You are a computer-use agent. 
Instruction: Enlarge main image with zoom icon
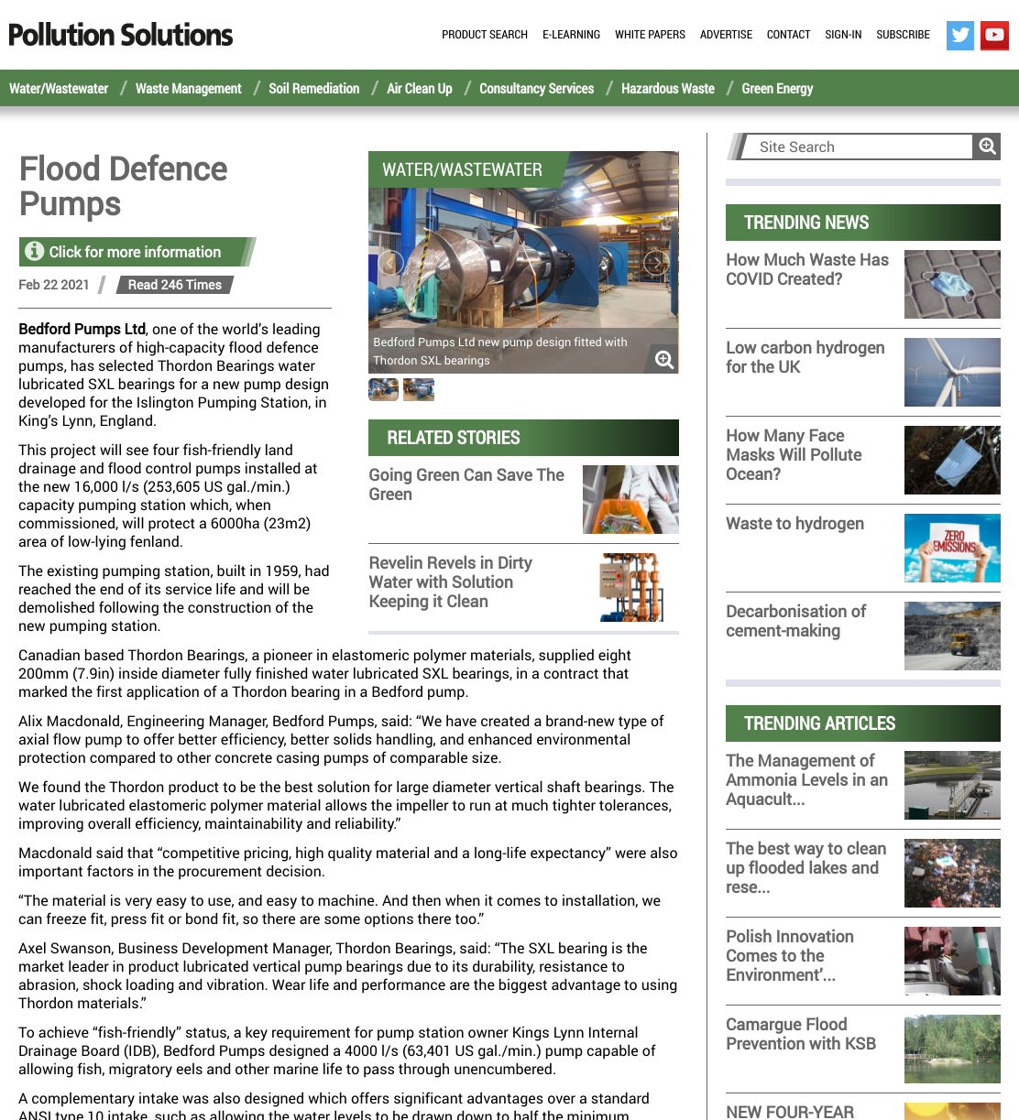point(664,359)
